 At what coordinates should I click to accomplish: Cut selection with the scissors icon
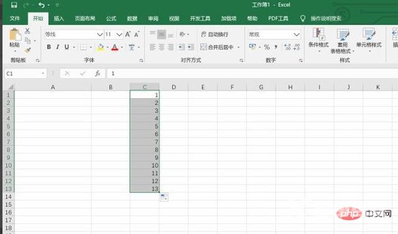[x=27, y=31]
